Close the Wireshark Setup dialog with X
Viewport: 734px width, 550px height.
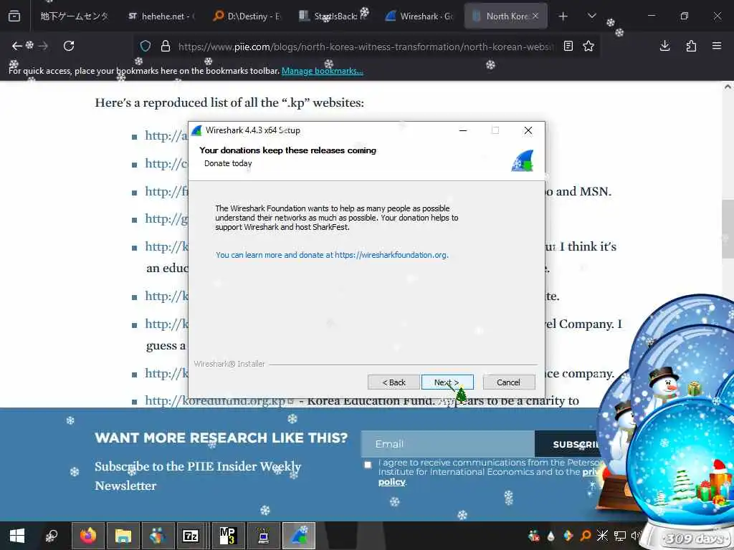tap(528, 130)
